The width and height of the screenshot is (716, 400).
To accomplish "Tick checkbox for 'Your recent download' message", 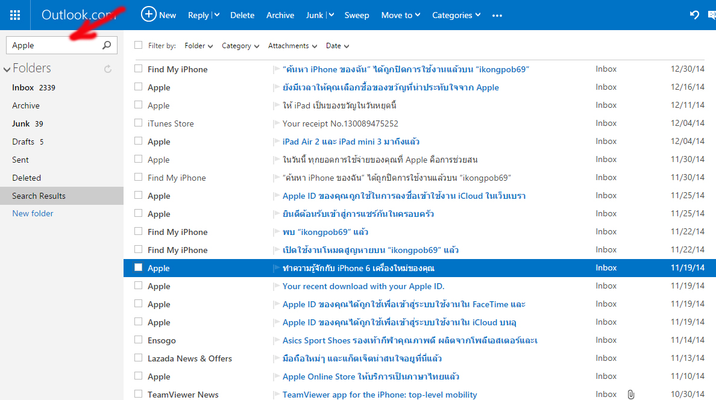I will pos(139,286).
